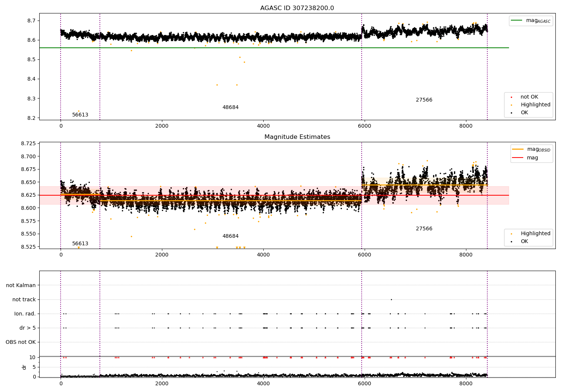Click the red mag horizontal line in Magnitude Estimates
The image size is (561, 392).
point(274,195)
